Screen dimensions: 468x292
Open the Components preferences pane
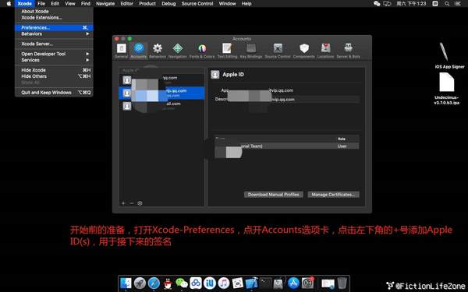click(x=304, y=51)
